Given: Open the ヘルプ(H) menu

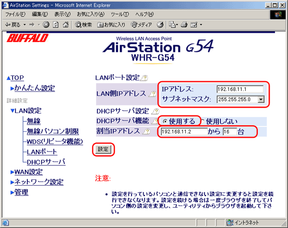Looking at the screenshot, I should click(144, 14).
